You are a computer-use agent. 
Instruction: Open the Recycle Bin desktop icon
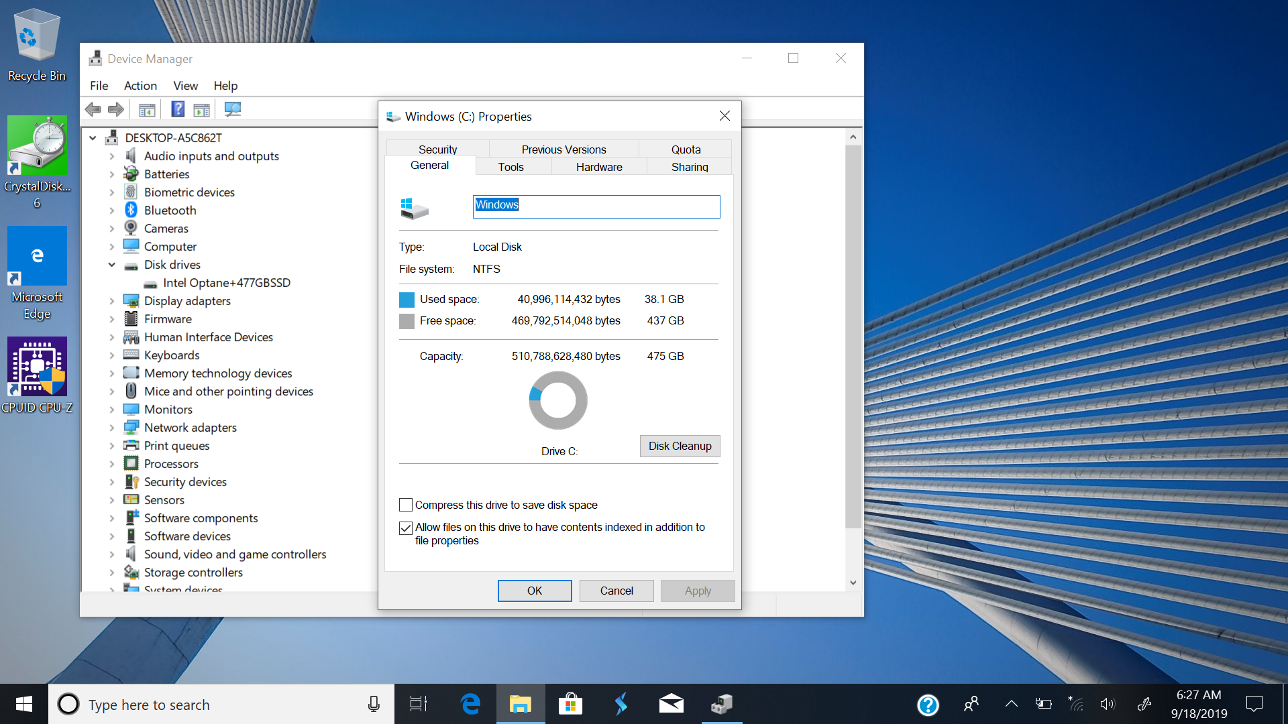pos(37,45)
